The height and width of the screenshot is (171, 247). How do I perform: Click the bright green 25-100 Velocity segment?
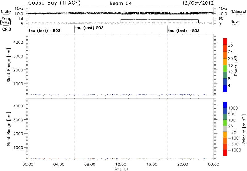(225, 123)
